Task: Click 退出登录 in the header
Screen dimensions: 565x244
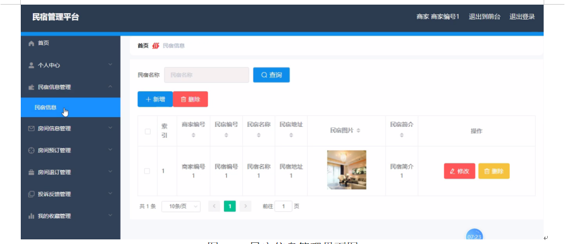Action: click(522, 17)
